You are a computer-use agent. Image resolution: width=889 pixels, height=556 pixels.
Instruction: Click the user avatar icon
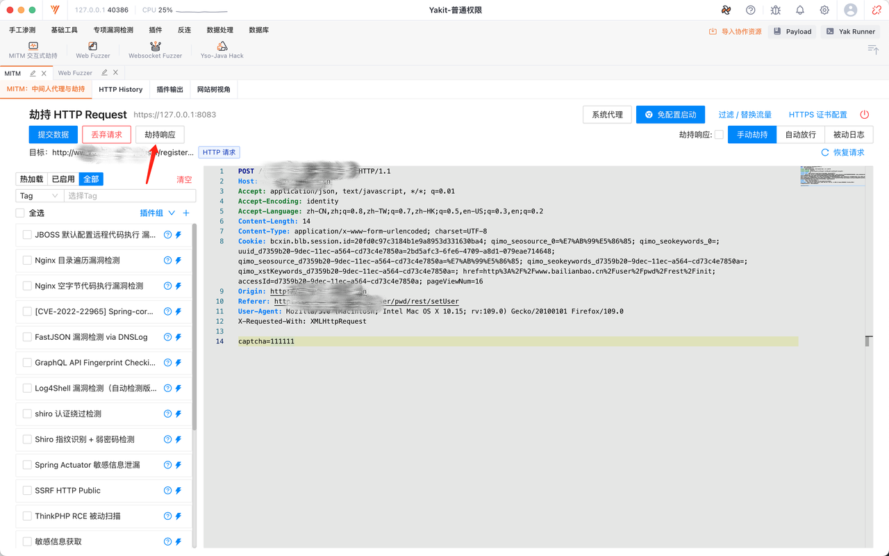point(851,10)
